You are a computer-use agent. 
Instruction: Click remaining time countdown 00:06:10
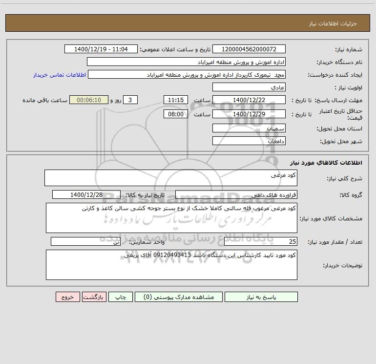pos(89,100)
